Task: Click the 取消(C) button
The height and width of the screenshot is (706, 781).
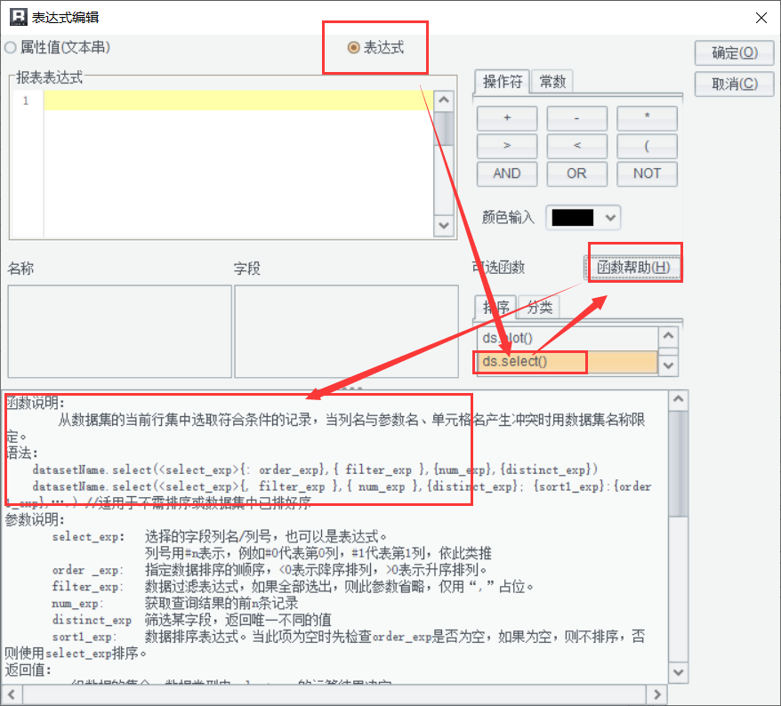Action: tap(734, 84)
